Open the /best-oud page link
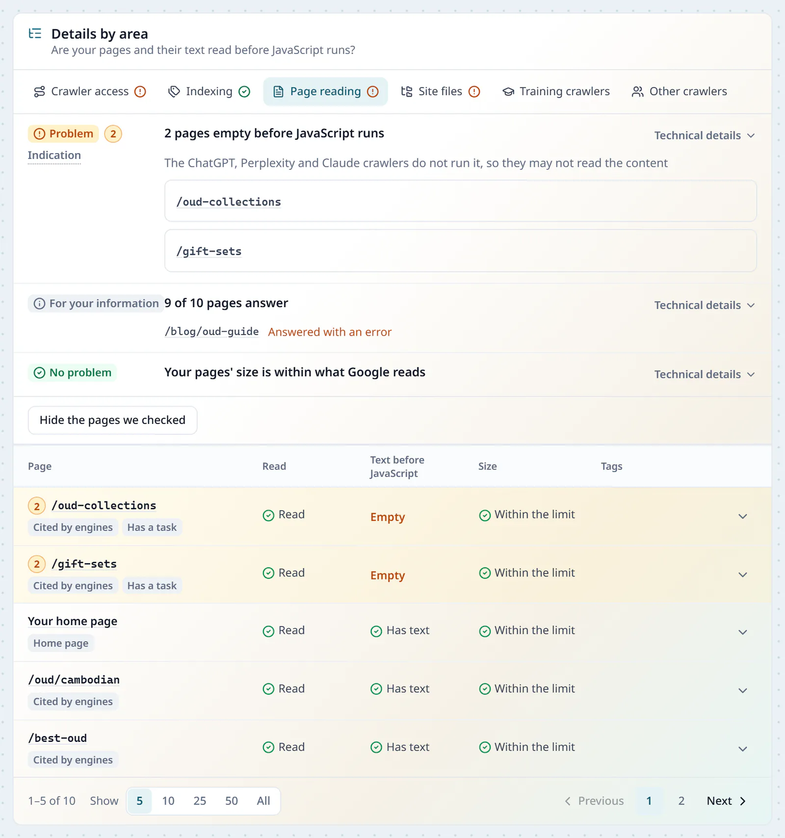This screenshot has height=838, width=785. (57, 738)
